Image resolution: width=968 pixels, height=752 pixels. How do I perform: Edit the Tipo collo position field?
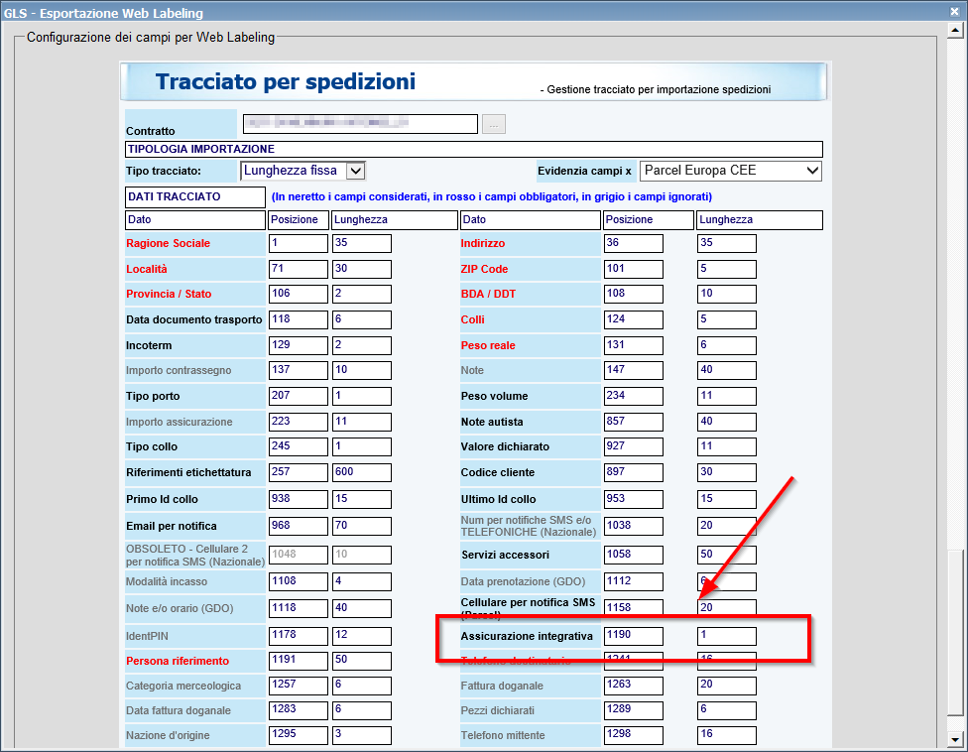pyautogui.click(x=299, y=447)
